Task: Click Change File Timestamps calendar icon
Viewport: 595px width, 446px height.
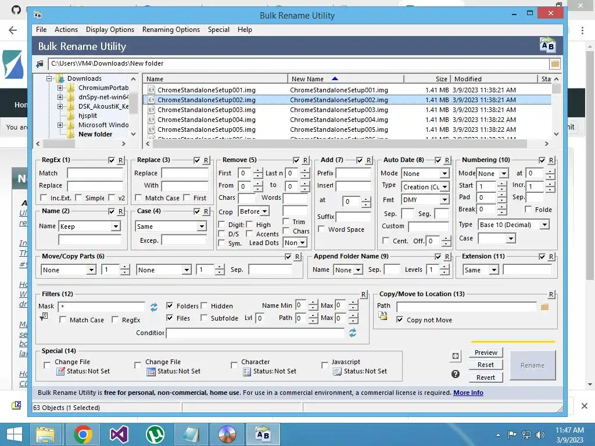Action: (x=151, y=371)
